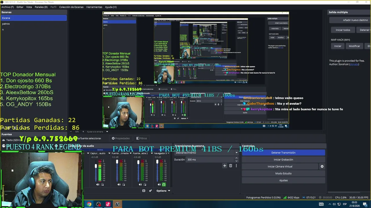
Task: Open the Desvanecimiento transition dropdown
Action: click(206, 153)
